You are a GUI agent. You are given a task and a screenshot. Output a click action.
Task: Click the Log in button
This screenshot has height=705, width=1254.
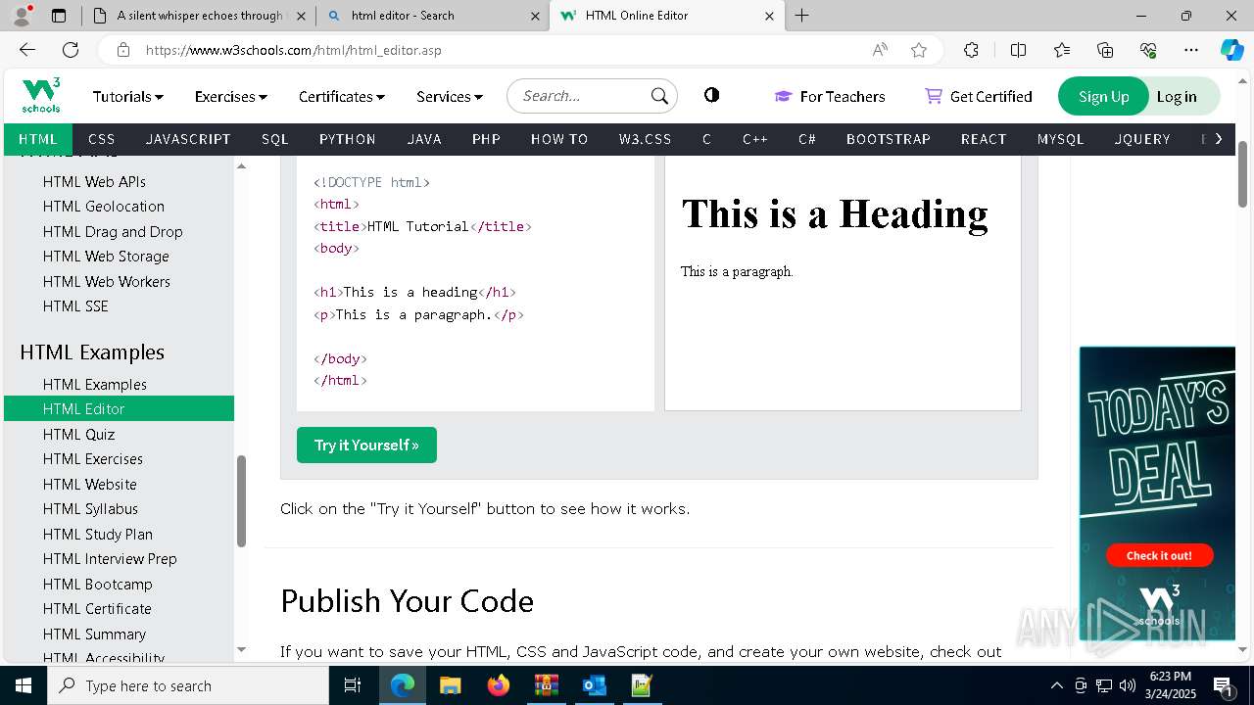pyautogui.click(x=1177, y=96)
